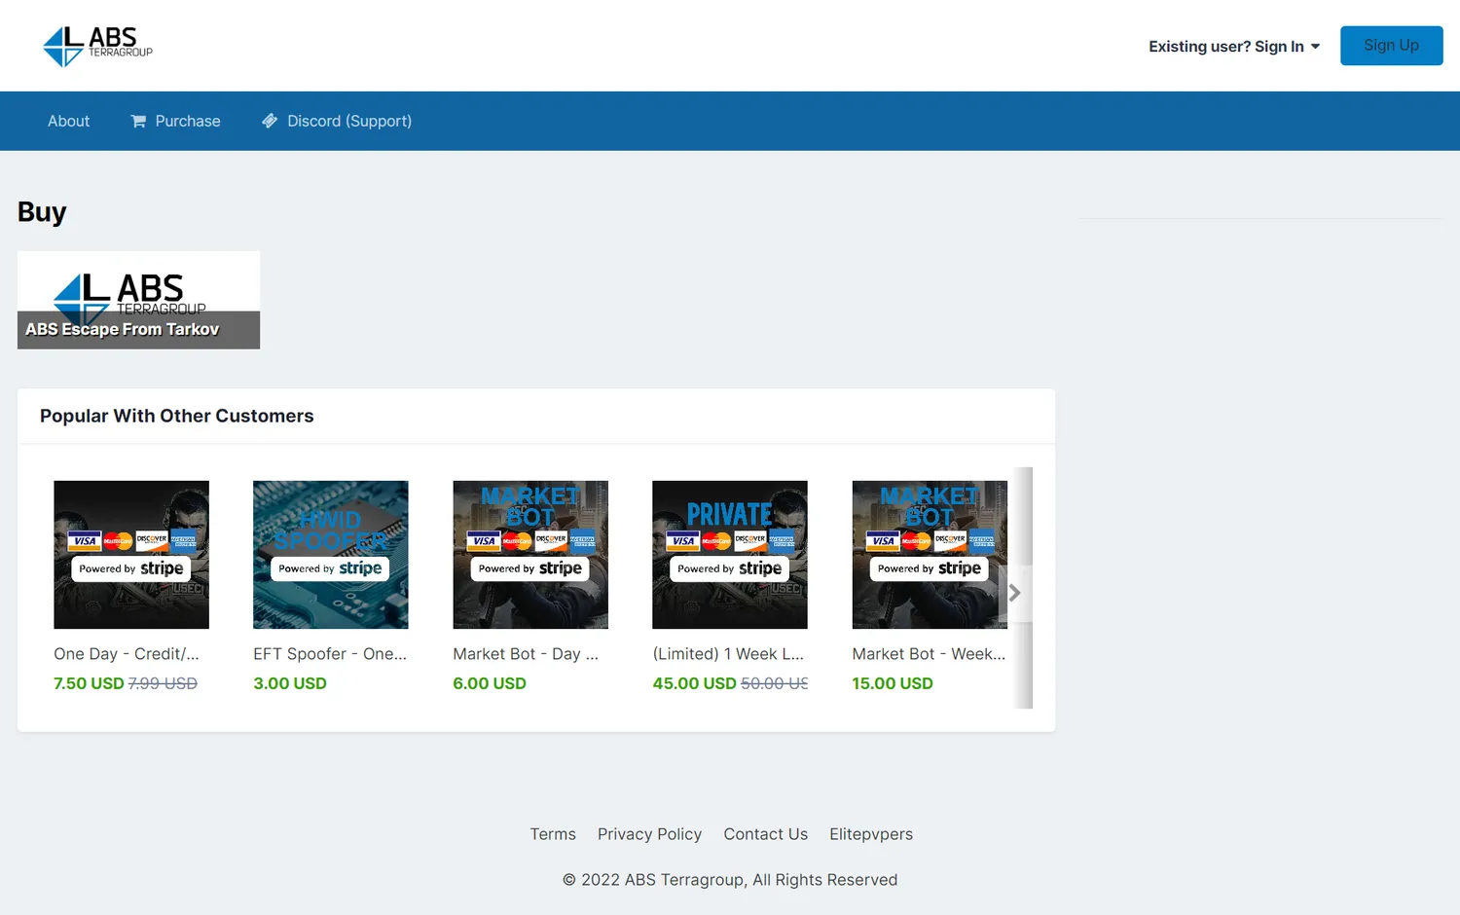
Task: Click the Market Bot - Week... product title
Action: [929, 654]
